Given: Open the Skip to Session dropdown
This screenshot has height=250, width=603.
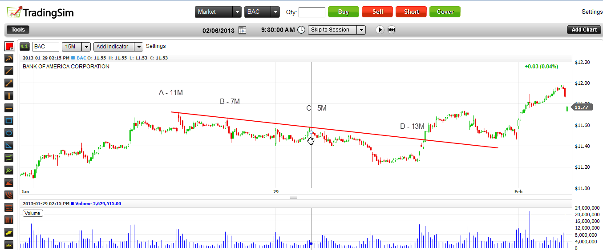Looking at the screenshot, I should coord(361,30).
